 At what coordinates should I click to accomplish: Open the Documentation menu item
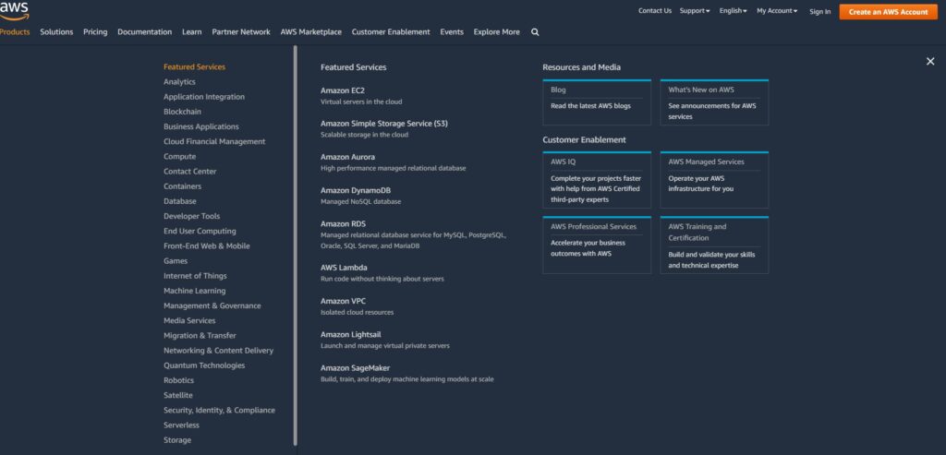click(145, 32)
